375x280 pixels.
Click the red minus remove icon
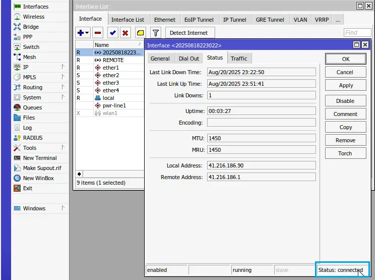[x=98, y=33]
